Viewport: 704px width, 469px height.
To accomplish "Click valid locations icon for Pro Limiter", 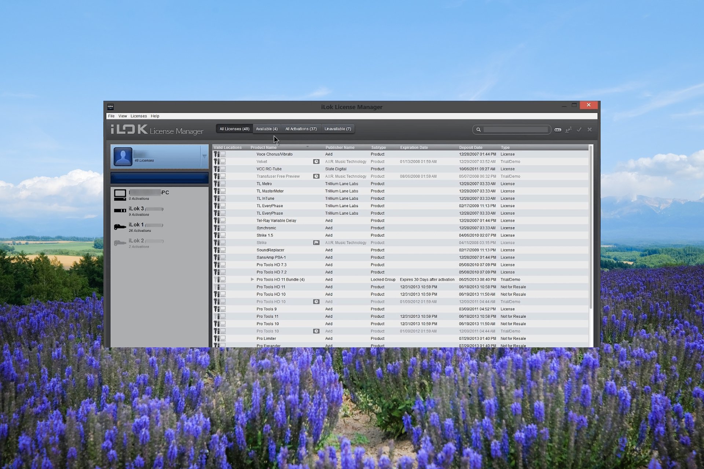I will 220,339.
